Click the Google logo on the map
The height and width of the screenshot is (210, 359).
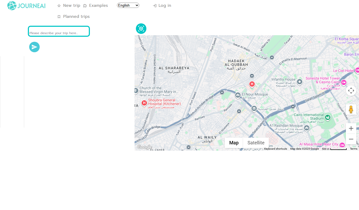click(144, 147)
